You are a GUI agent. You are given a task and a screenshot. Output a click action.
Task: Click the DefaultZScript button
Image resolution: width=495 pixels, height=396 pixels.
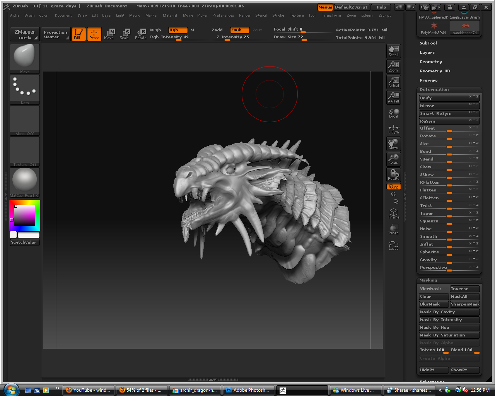point(351,7)
